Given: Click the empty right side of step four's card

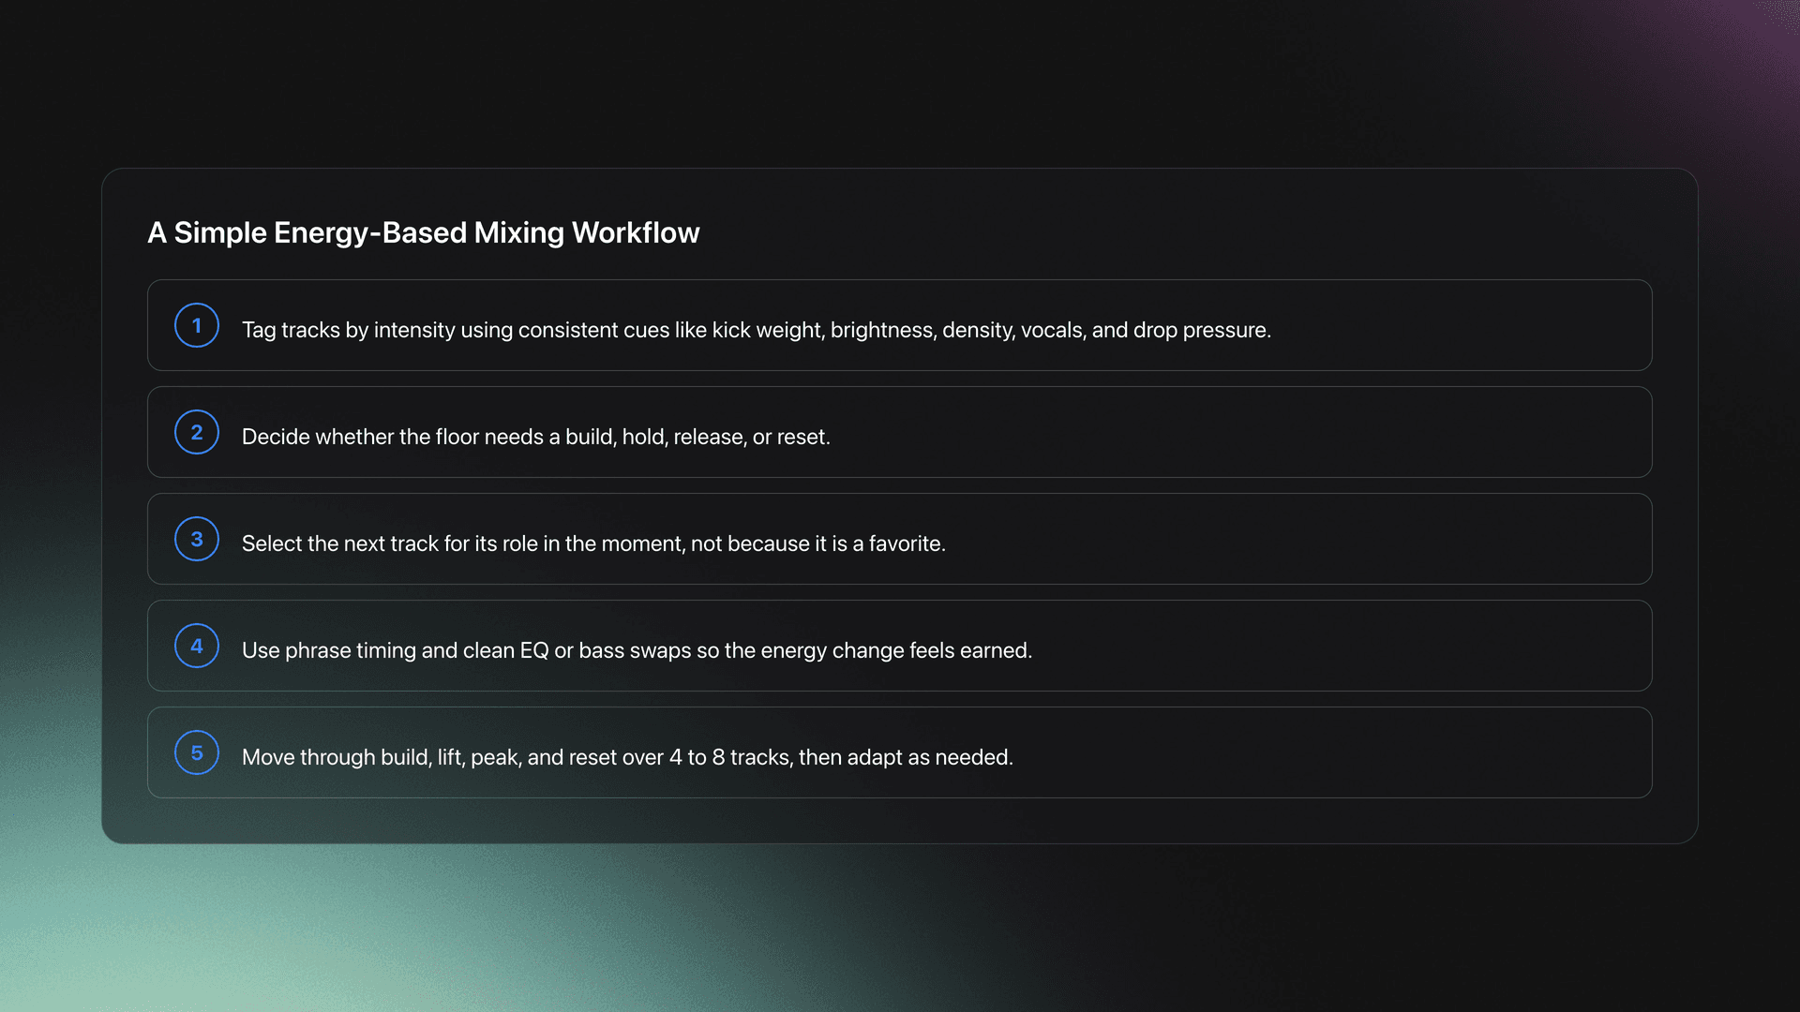Looking at the screenshot, I should pos(1359,646).
